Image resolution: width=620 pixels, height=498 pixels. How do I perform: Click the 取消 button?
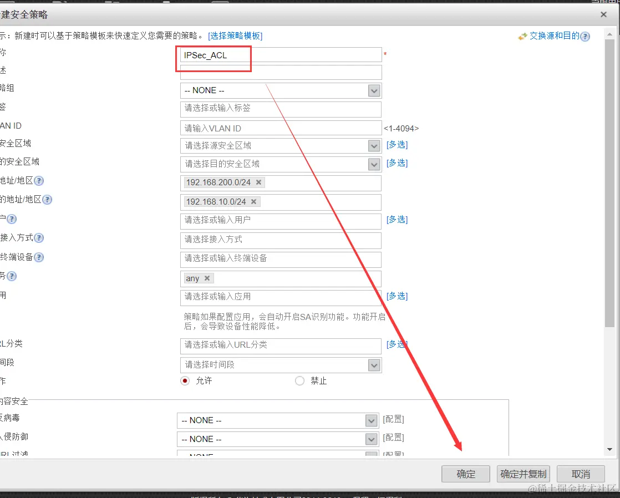point(581,474)
